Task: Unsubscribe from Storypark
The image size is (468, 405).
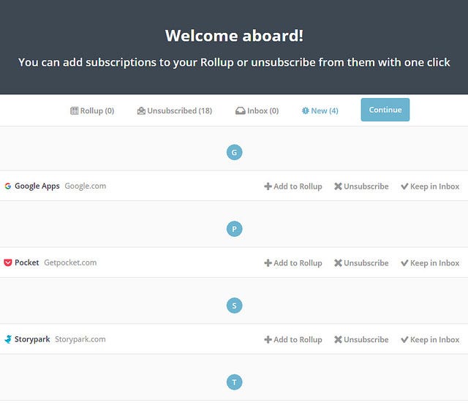Action: pos(361,340)
